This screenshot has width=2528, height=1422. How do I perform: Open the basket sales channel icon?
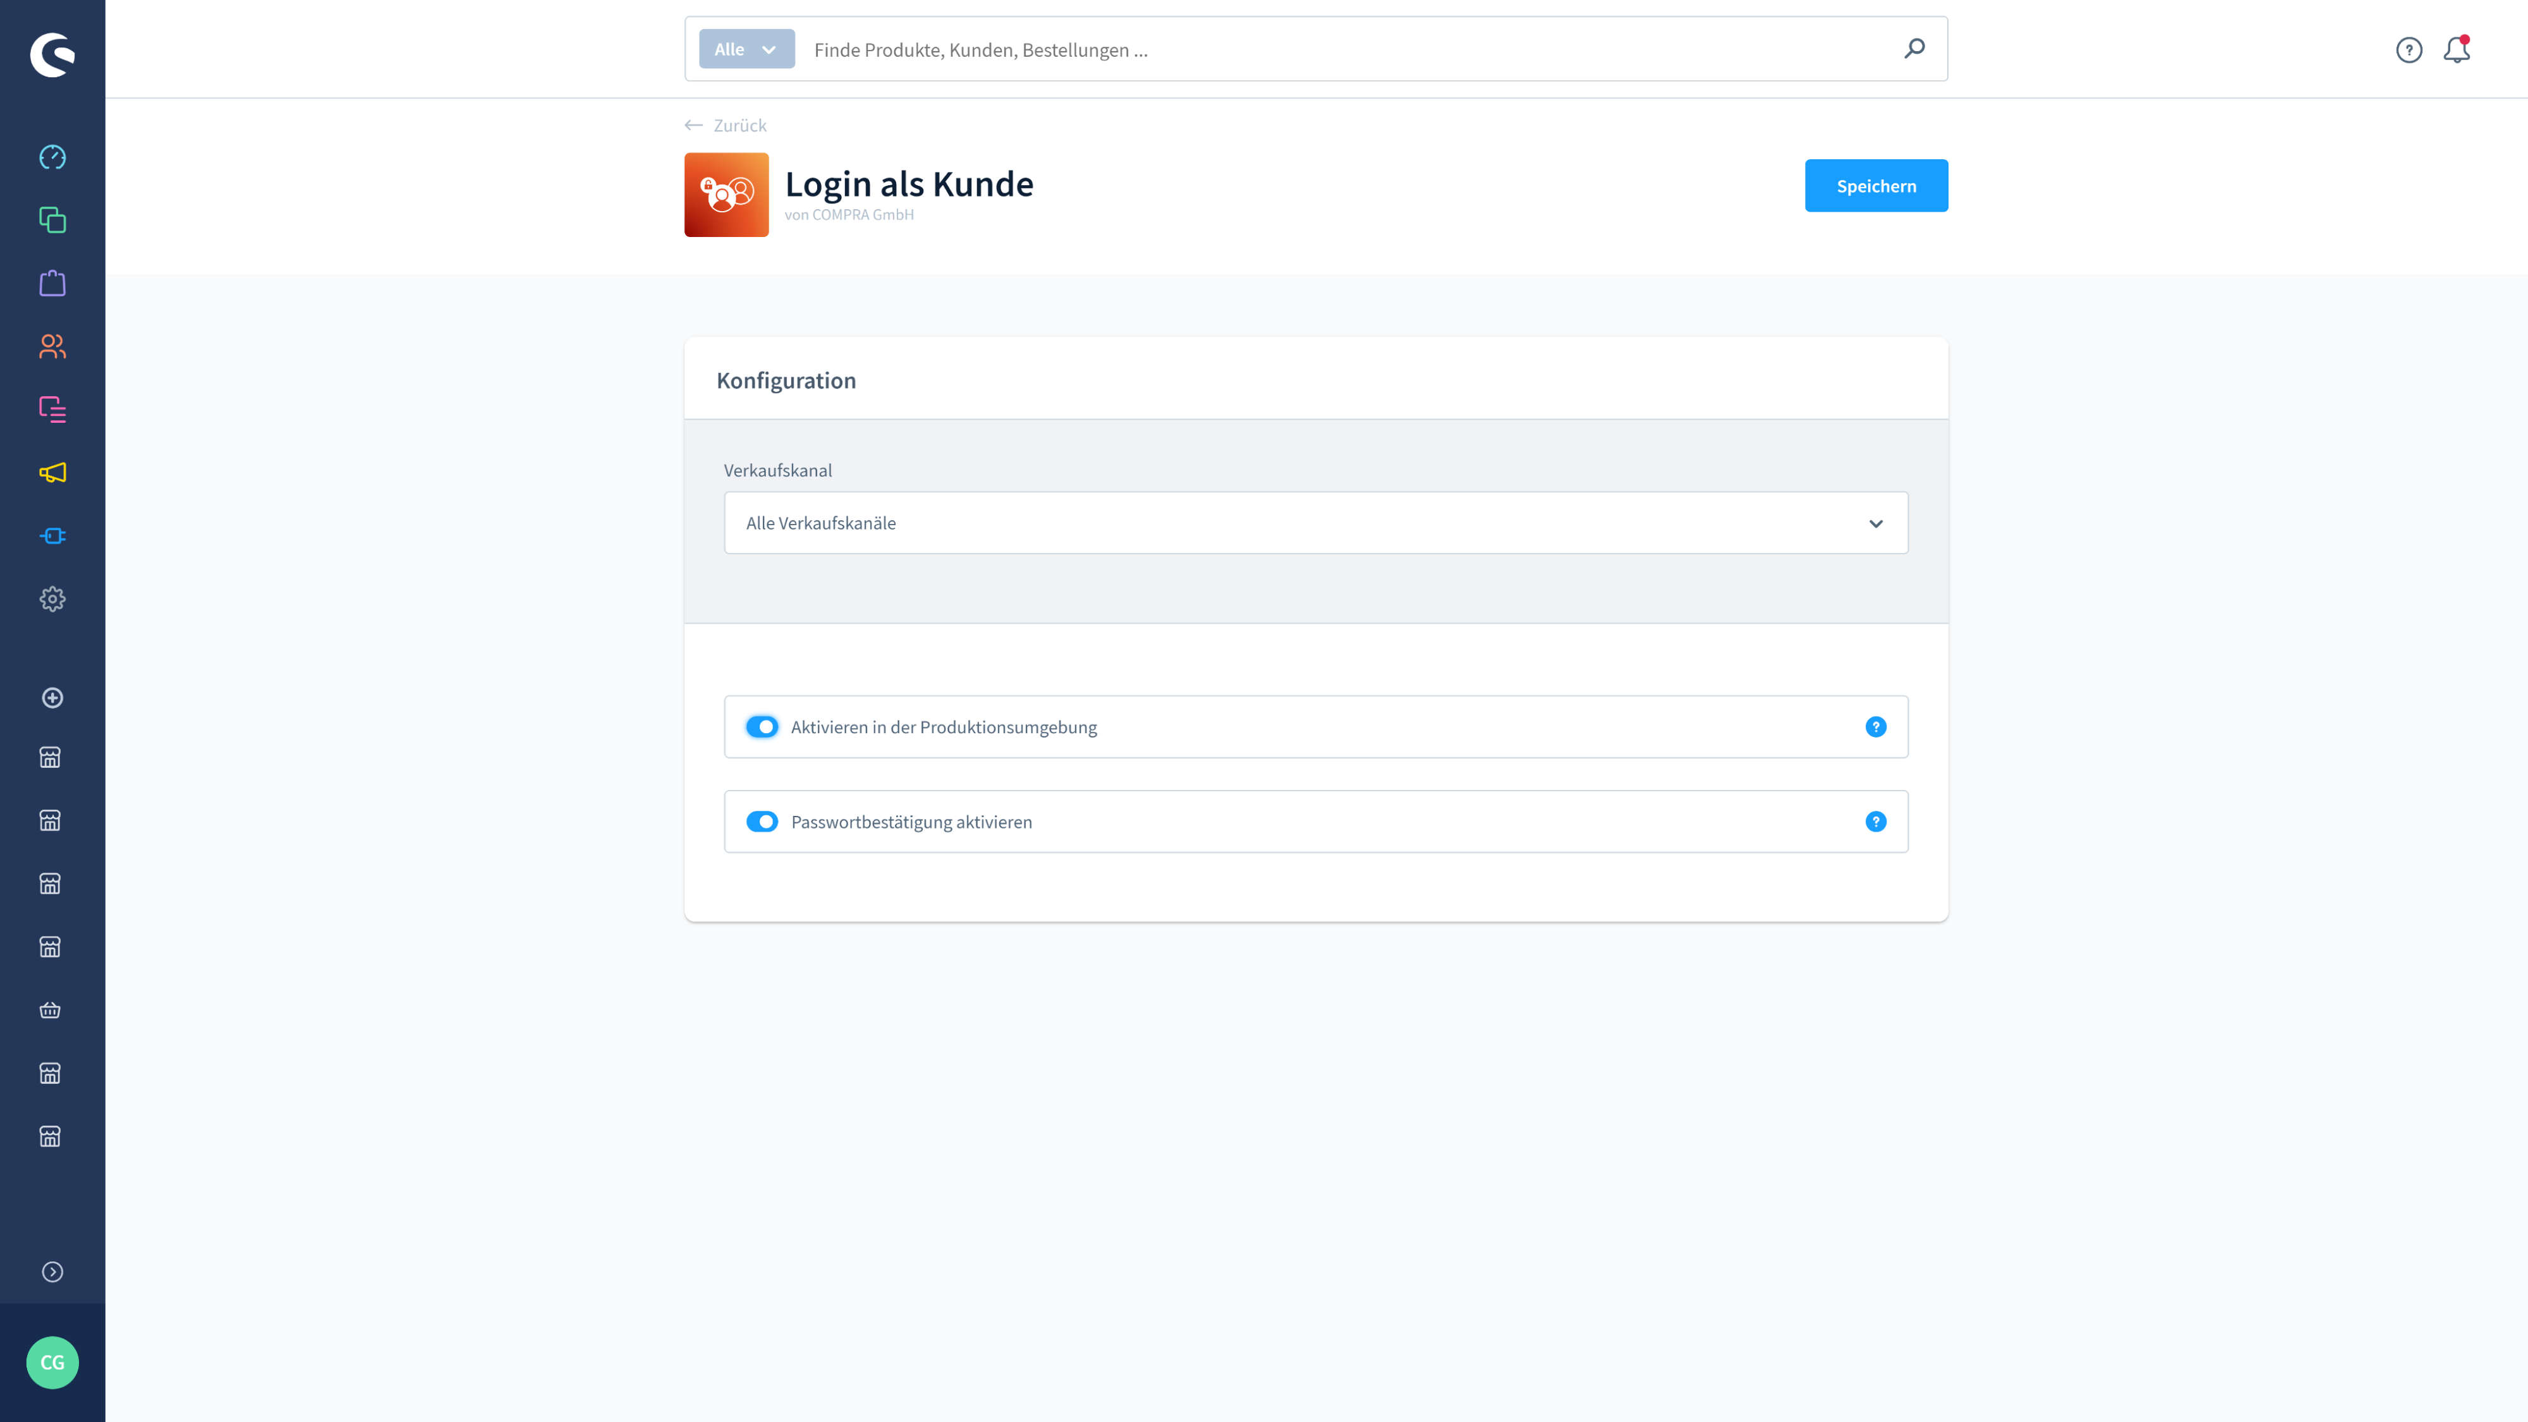coord(50,1010)
